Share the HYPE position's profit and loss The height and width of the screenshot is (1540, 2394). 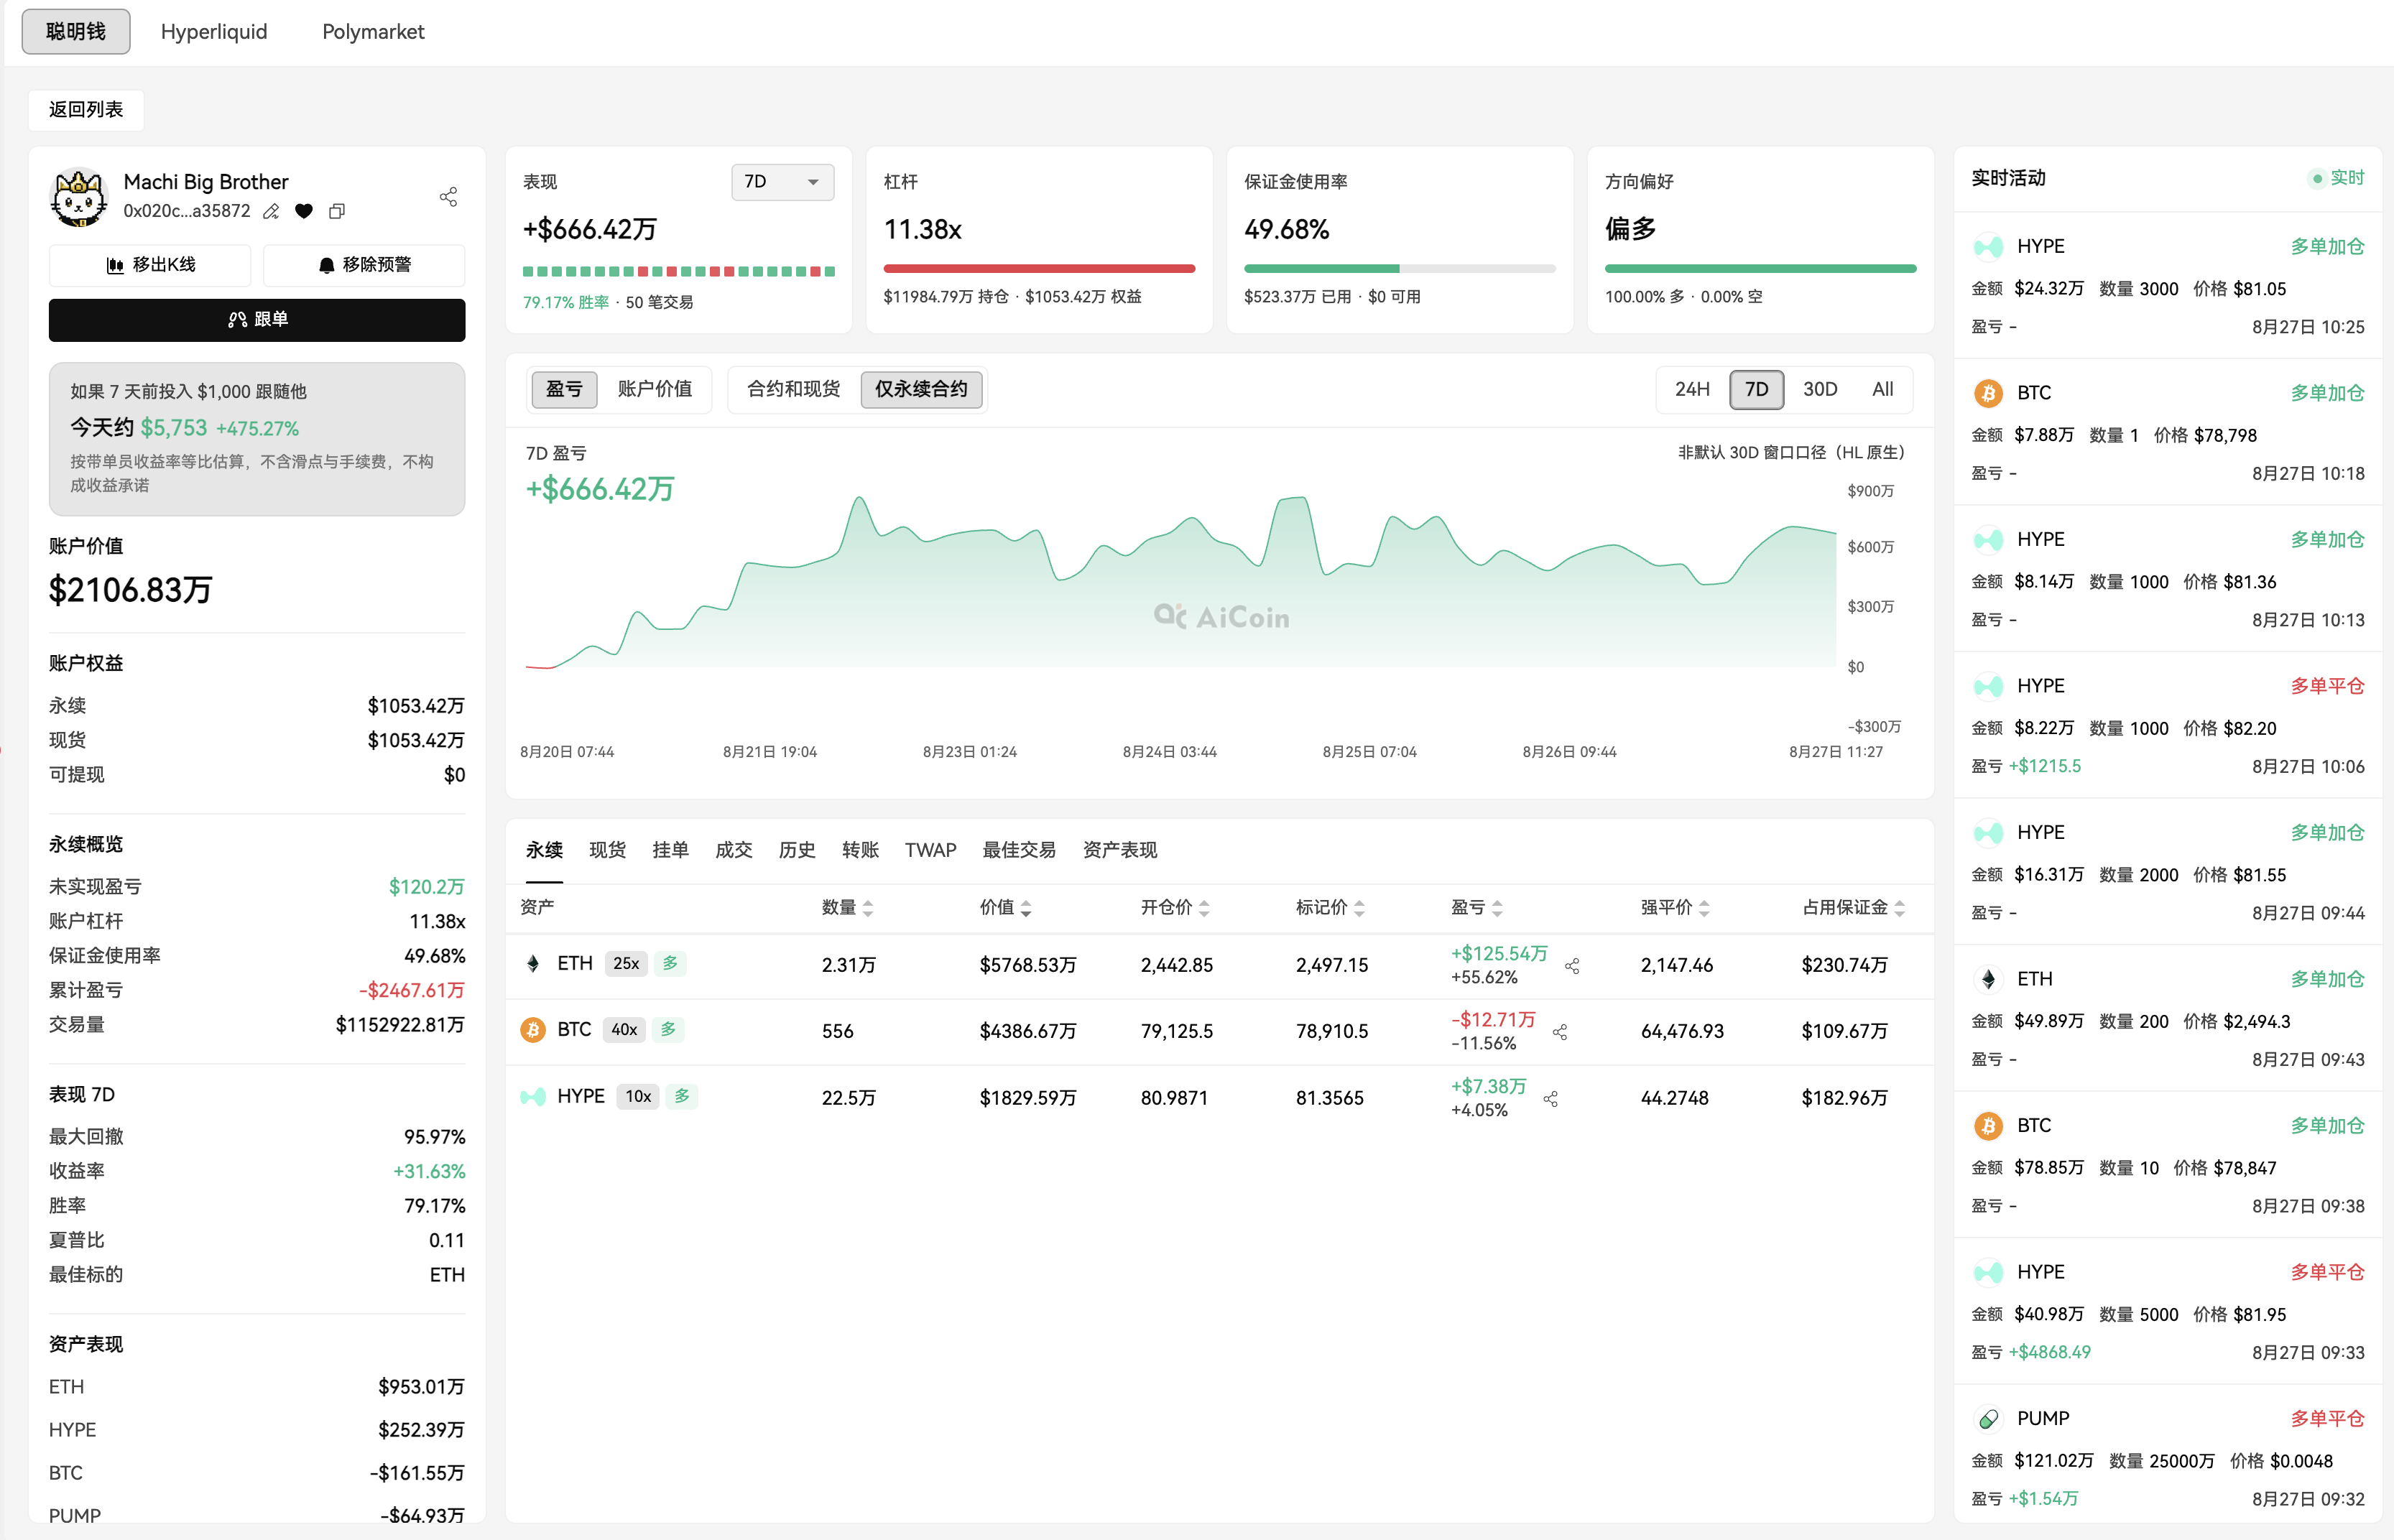[x=1551, y=1099]
